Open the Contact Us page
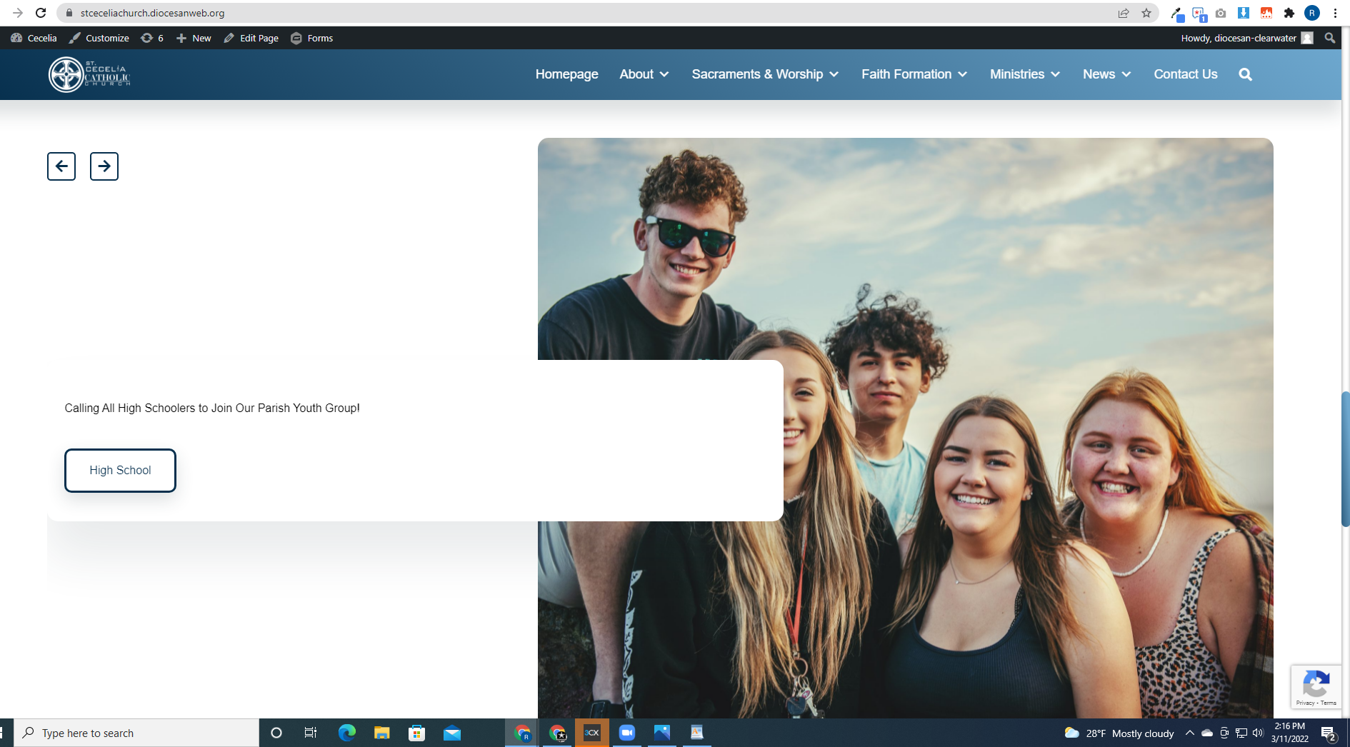Image resolution: width=1350 pixels, height=747 pixels. [1185, 74]
